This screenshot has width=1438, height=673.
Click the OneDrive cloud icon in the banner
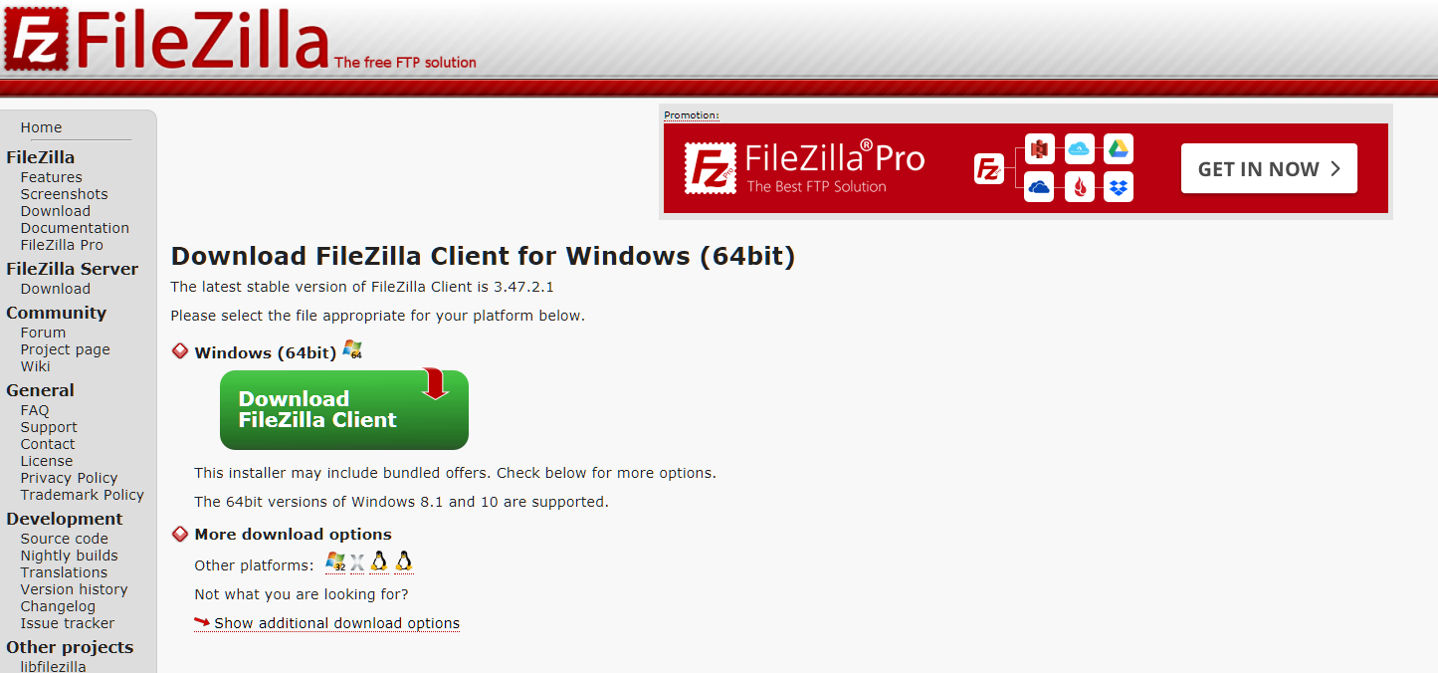point(1039,187)
